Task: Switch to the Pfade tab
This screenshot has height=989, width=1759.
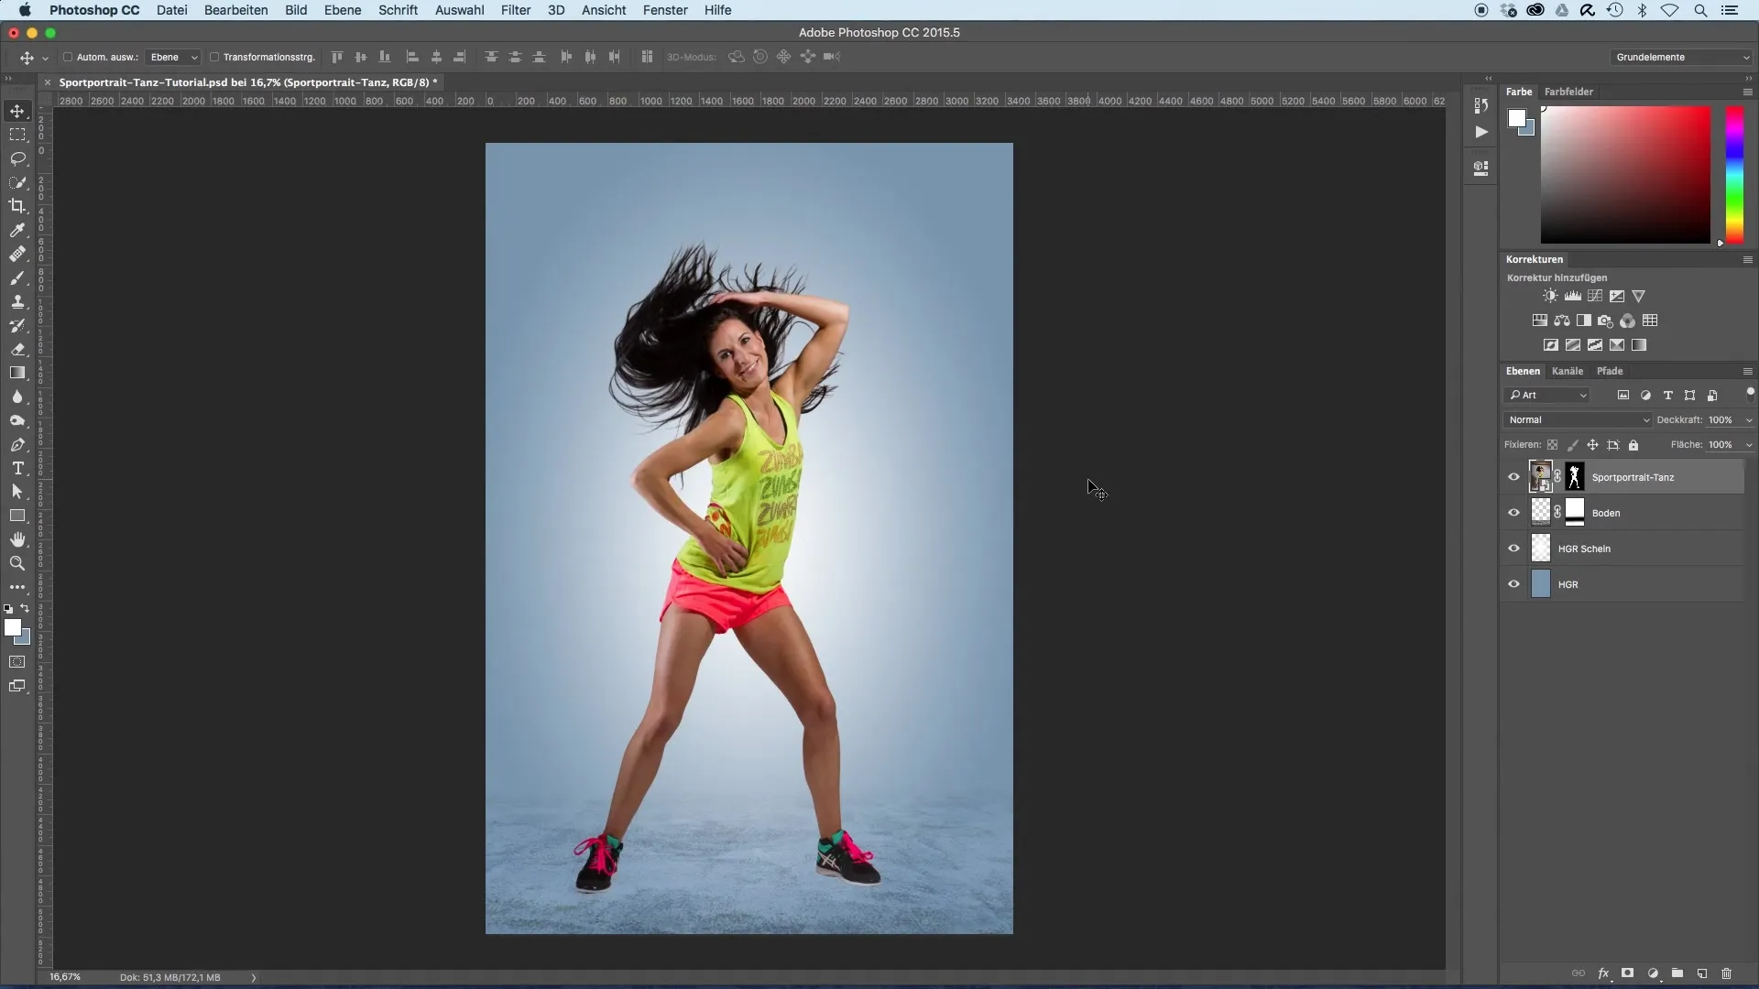Action: coord(1610,371)
